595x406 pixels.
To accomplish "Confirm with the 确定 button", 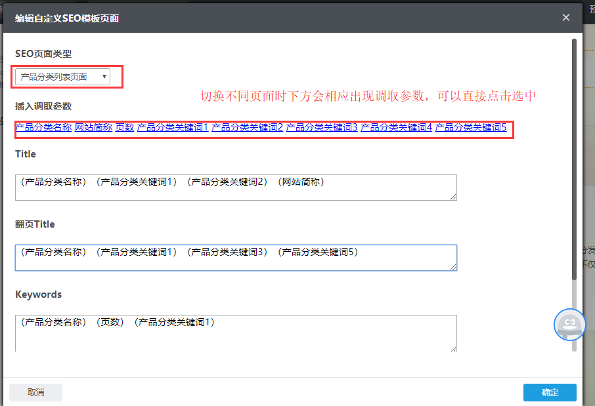I will click(x=550, y=392).
